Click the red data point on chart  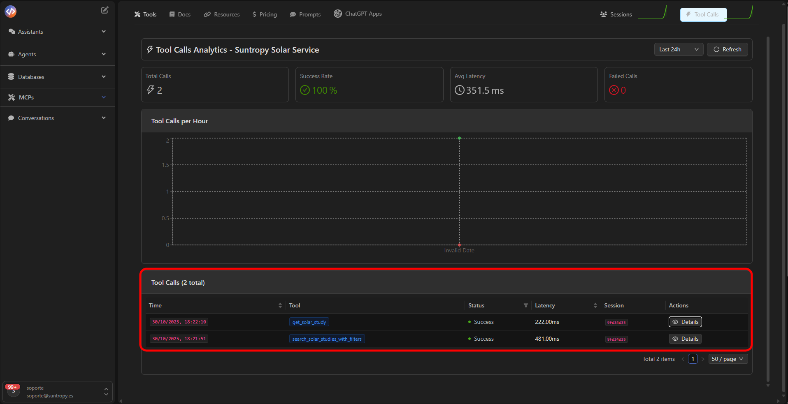459,245
